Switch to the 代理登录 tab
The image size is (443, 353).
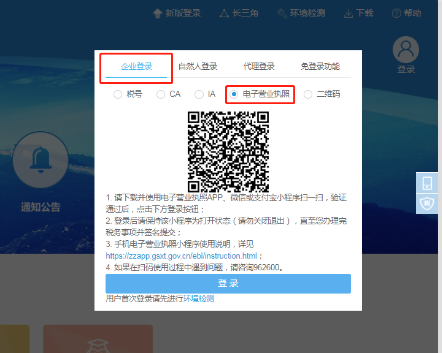259,67
